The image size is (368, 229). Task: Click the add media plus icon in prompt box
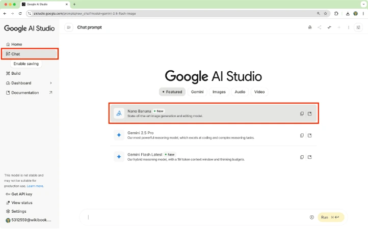pos(311,217)
